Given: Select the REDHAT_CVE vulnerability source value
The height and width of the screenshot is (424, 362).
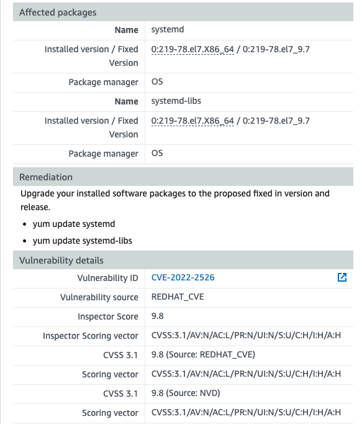Looking at the screenshot, I should tap(178, 297).
